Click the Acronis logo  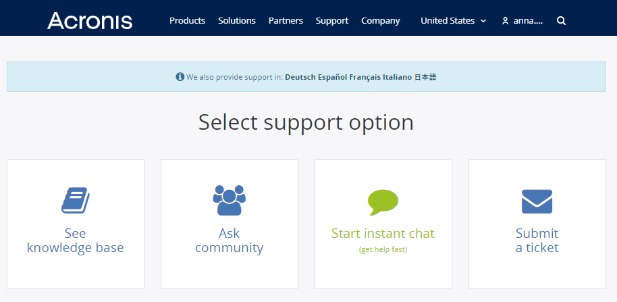pyautogui.click(x=90, y=20)
